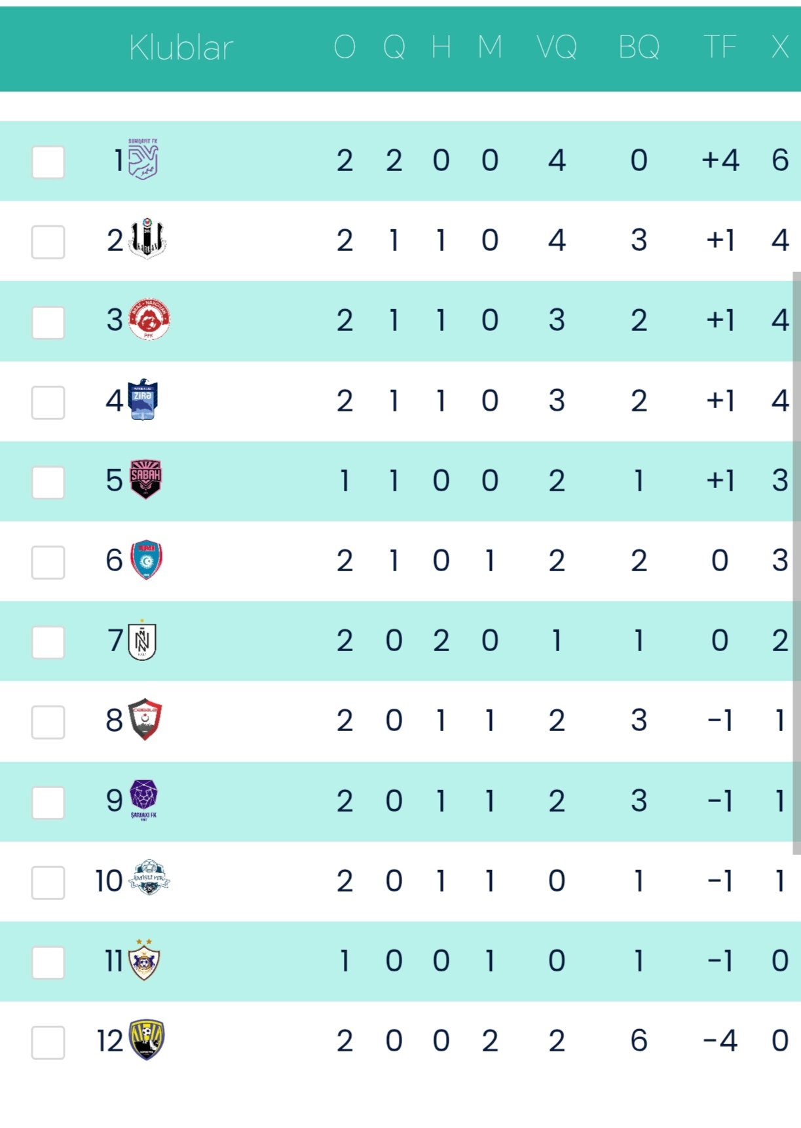Click the Sumqayıt FK club logo
The height and width of the screenshot is (1128, 801).
(x=143, y=159)
